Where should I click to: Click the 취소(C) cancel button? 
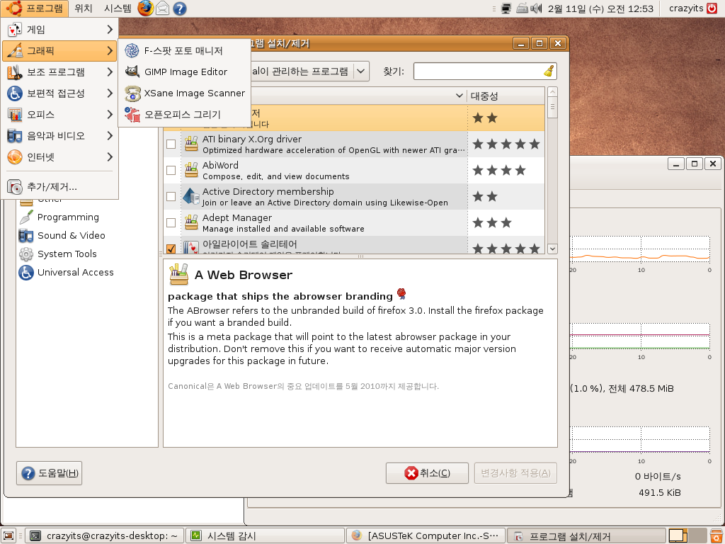point(427,472)
